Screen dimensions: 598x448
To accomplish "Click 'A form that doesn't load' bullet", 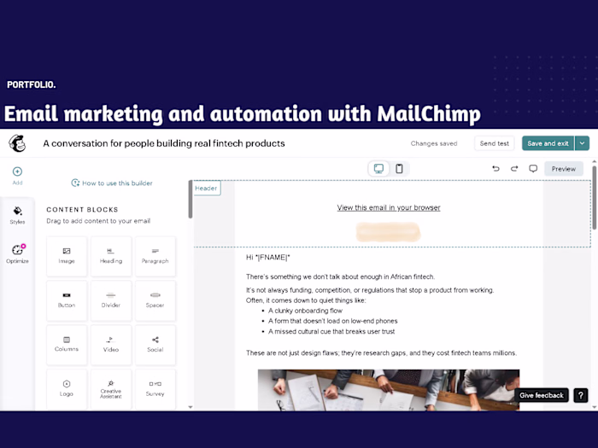I will click(332, 321).
